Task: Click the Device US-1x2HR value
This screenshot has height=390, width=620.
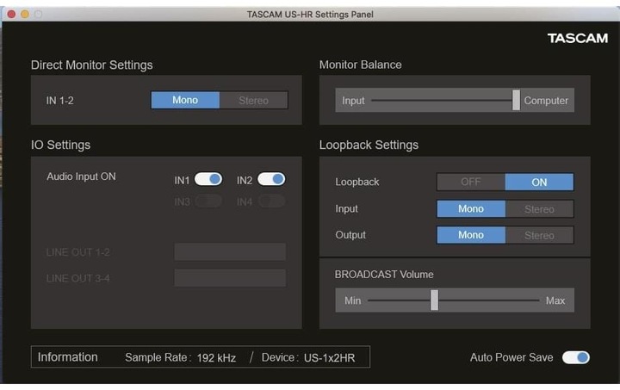Action: click(329, 358)
